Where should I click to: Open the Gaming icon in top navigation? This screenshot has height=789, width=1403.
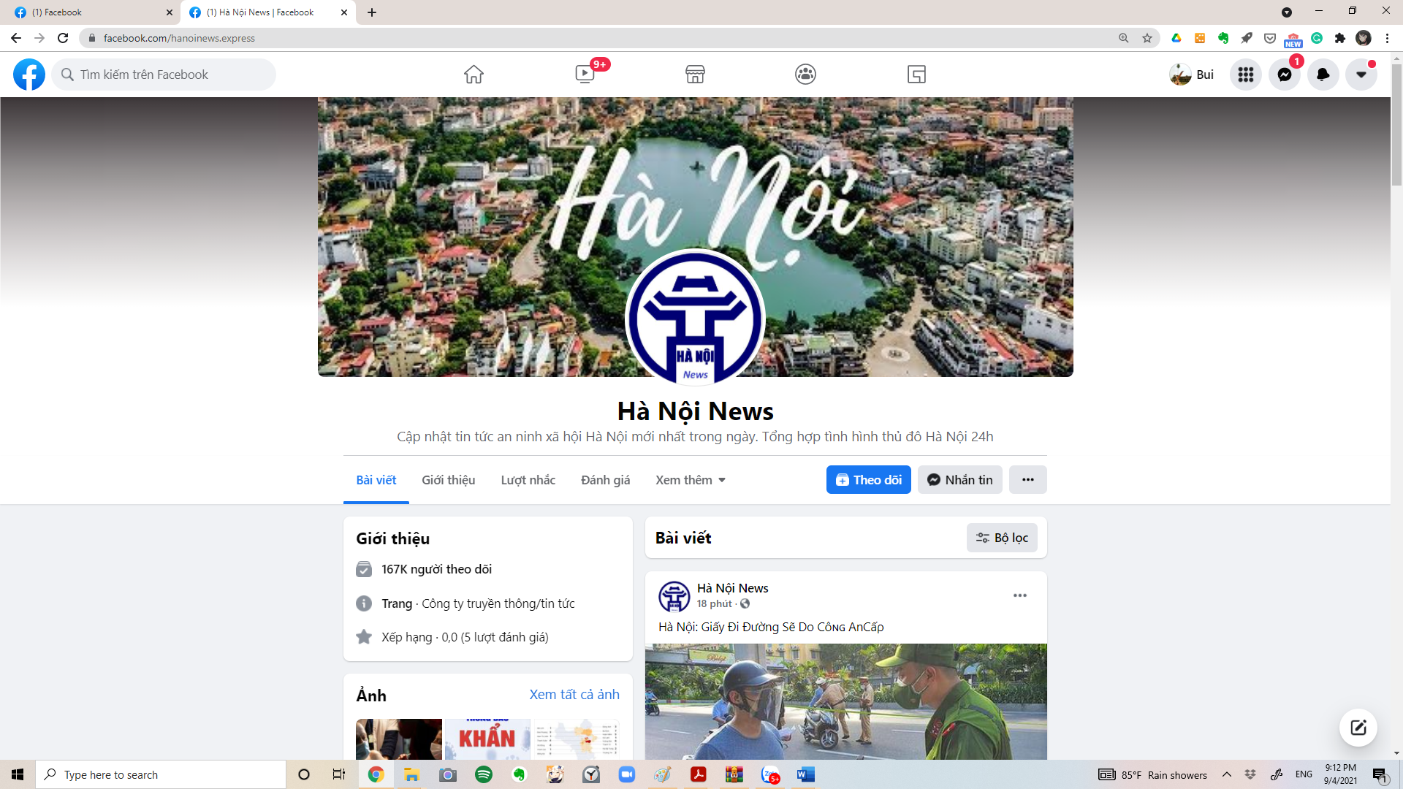point(916,75)
